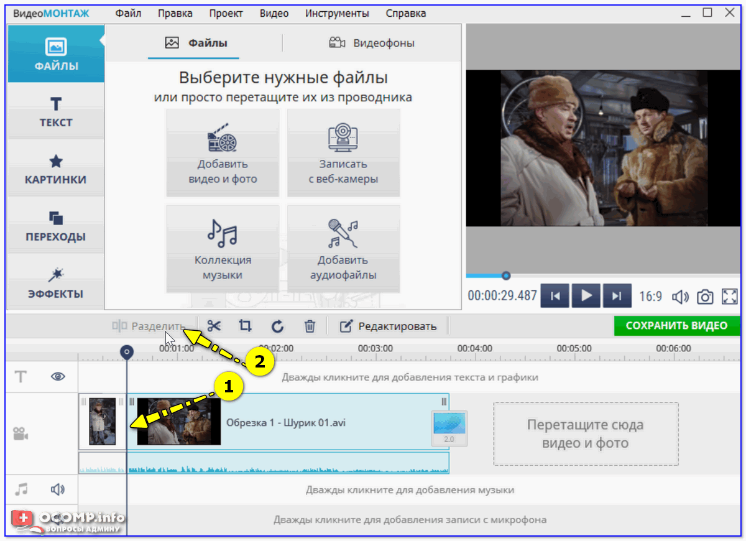The image size is (746, 541).
Task: Delete clip using trash icon
Action: (310, 326)
